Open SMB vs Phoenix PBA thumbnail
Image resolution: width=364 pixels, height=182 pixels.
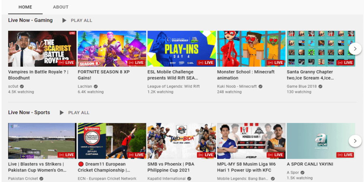182,141
